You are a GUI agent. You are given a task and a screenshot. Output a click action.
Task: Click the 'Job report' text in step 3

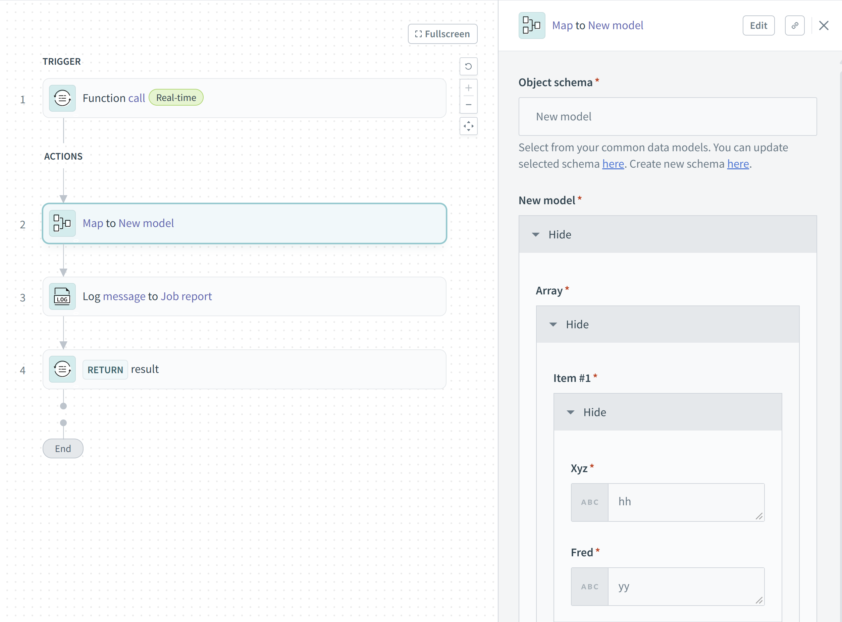pyautogui.click(x=186, y=296)
